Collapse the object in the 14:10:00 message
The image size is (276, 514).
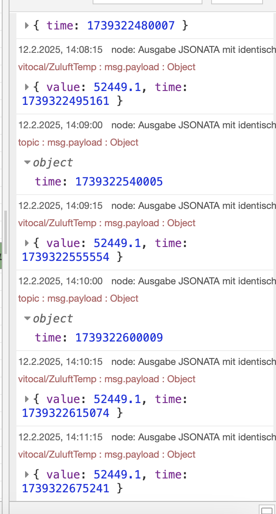[x=28, y=319]
